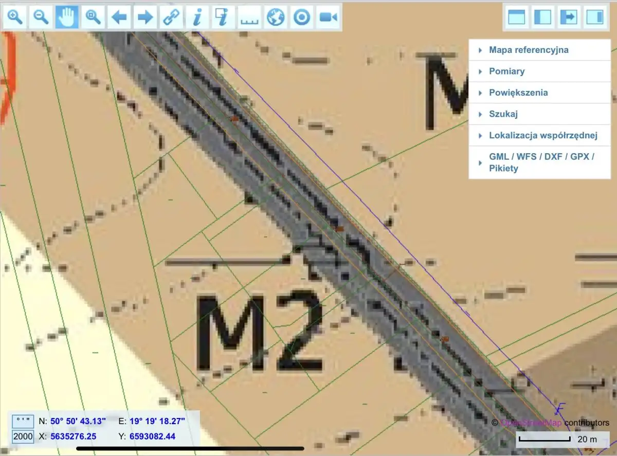Image resolution: width=617 pixels, height=456 pixels.
Task: Go back to previous map view
Action: (x=119, y=17)
